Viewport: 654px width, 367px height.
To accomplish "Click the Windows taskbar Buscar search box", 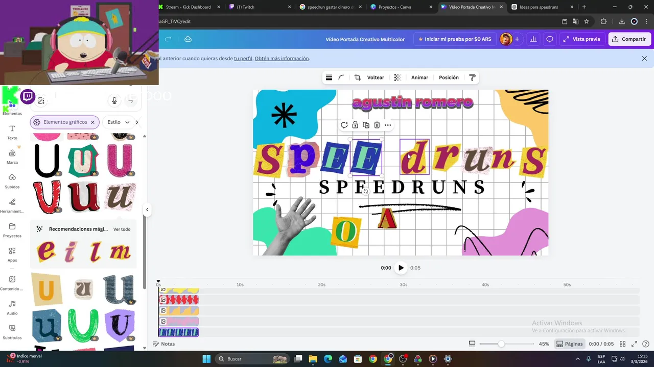I will click(x=252, y=359).
